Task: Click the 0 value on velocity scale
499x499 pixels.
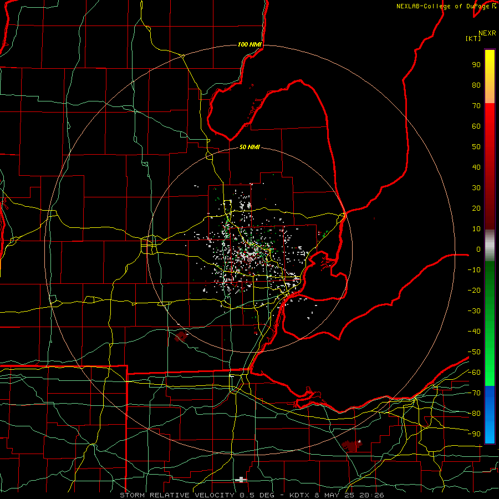Action: point(478,249)
